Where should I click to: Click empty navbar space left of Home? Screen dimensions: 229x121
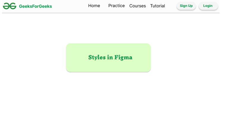click(x=70, y=6)
